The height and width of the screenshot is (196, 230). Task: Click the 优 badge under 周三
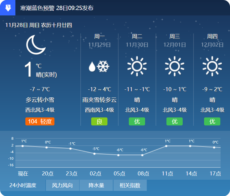[174, 121]
